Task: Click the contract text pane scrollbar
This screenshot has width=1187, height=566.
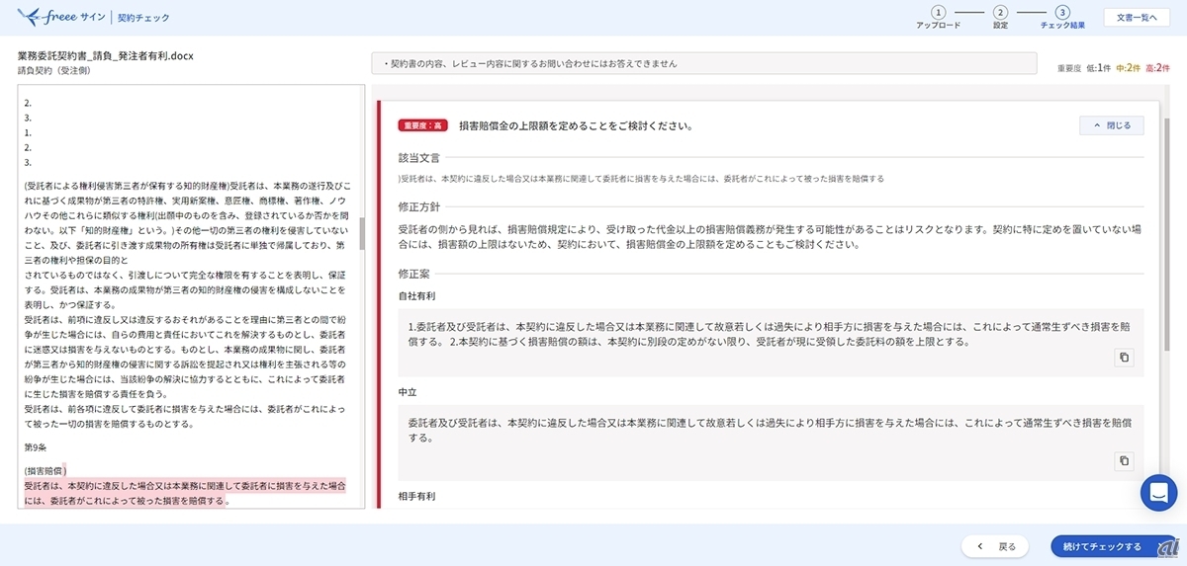Action: tap(361, 232)
